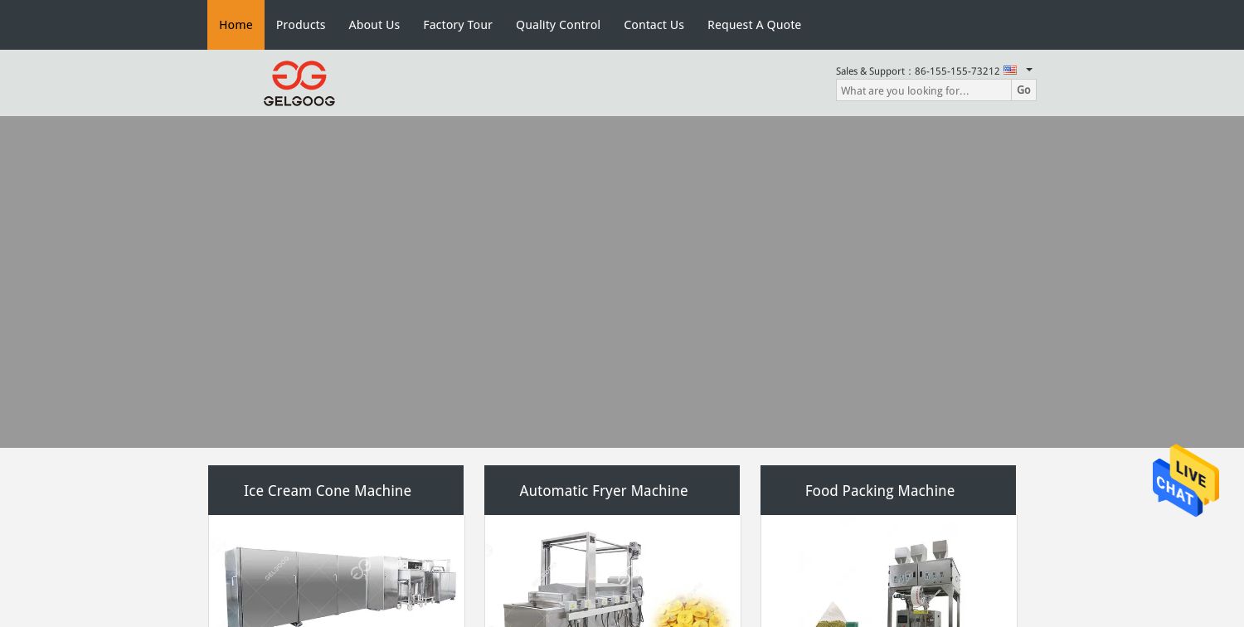Click the Ice Cream Cone Machine heading

[x=328, y=490]
